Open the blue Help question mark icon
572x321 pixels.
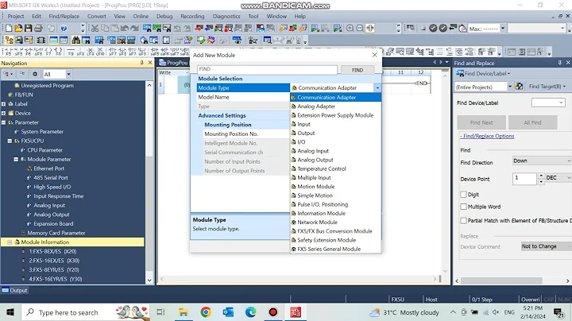pyautogui.click(x=64, y=28)
